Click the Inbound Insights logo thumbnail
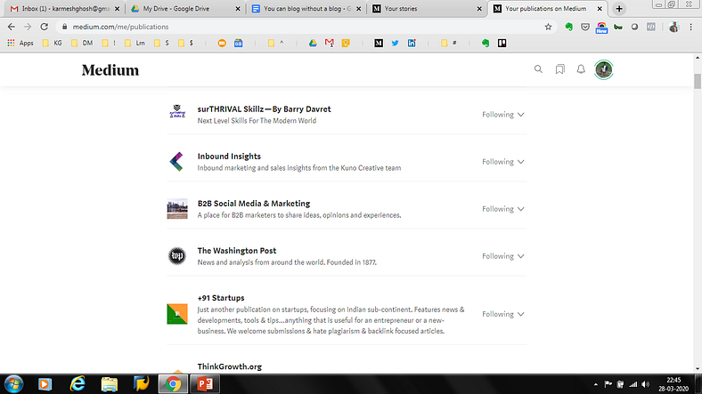Image resolution: width=702 pixels, height=394 pixels. click(x=177, y=162)
